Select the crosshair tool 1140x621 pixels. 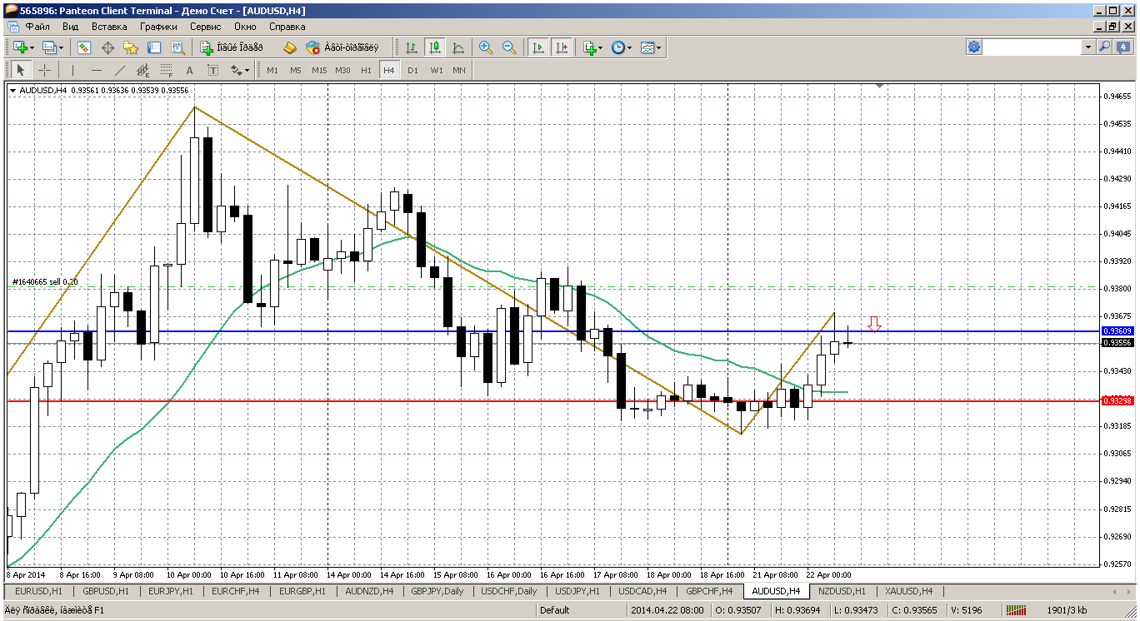[x=44, y=70]
